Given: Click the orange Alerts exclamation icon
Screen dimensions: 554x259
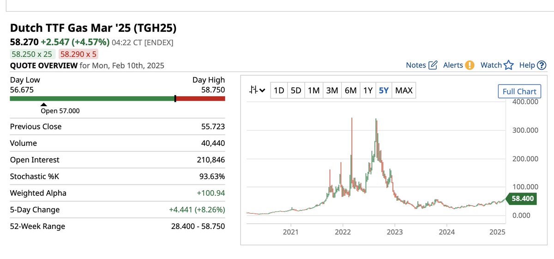Looking at the screenshot, I should 470,65.
